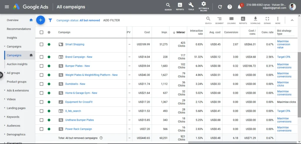Open Recommendations in the sidebar
301x144 pixels.
19,29
